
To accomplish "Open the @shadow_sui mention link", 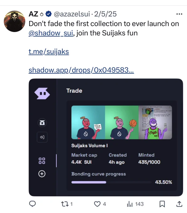I will click(51, 33).
